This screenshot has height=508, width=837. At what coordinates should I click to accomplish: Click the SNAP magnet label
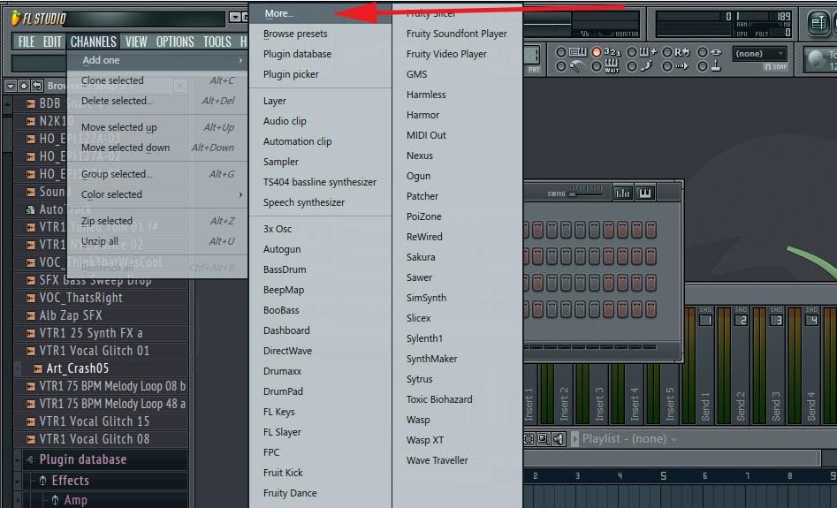(x=775, y=67)
